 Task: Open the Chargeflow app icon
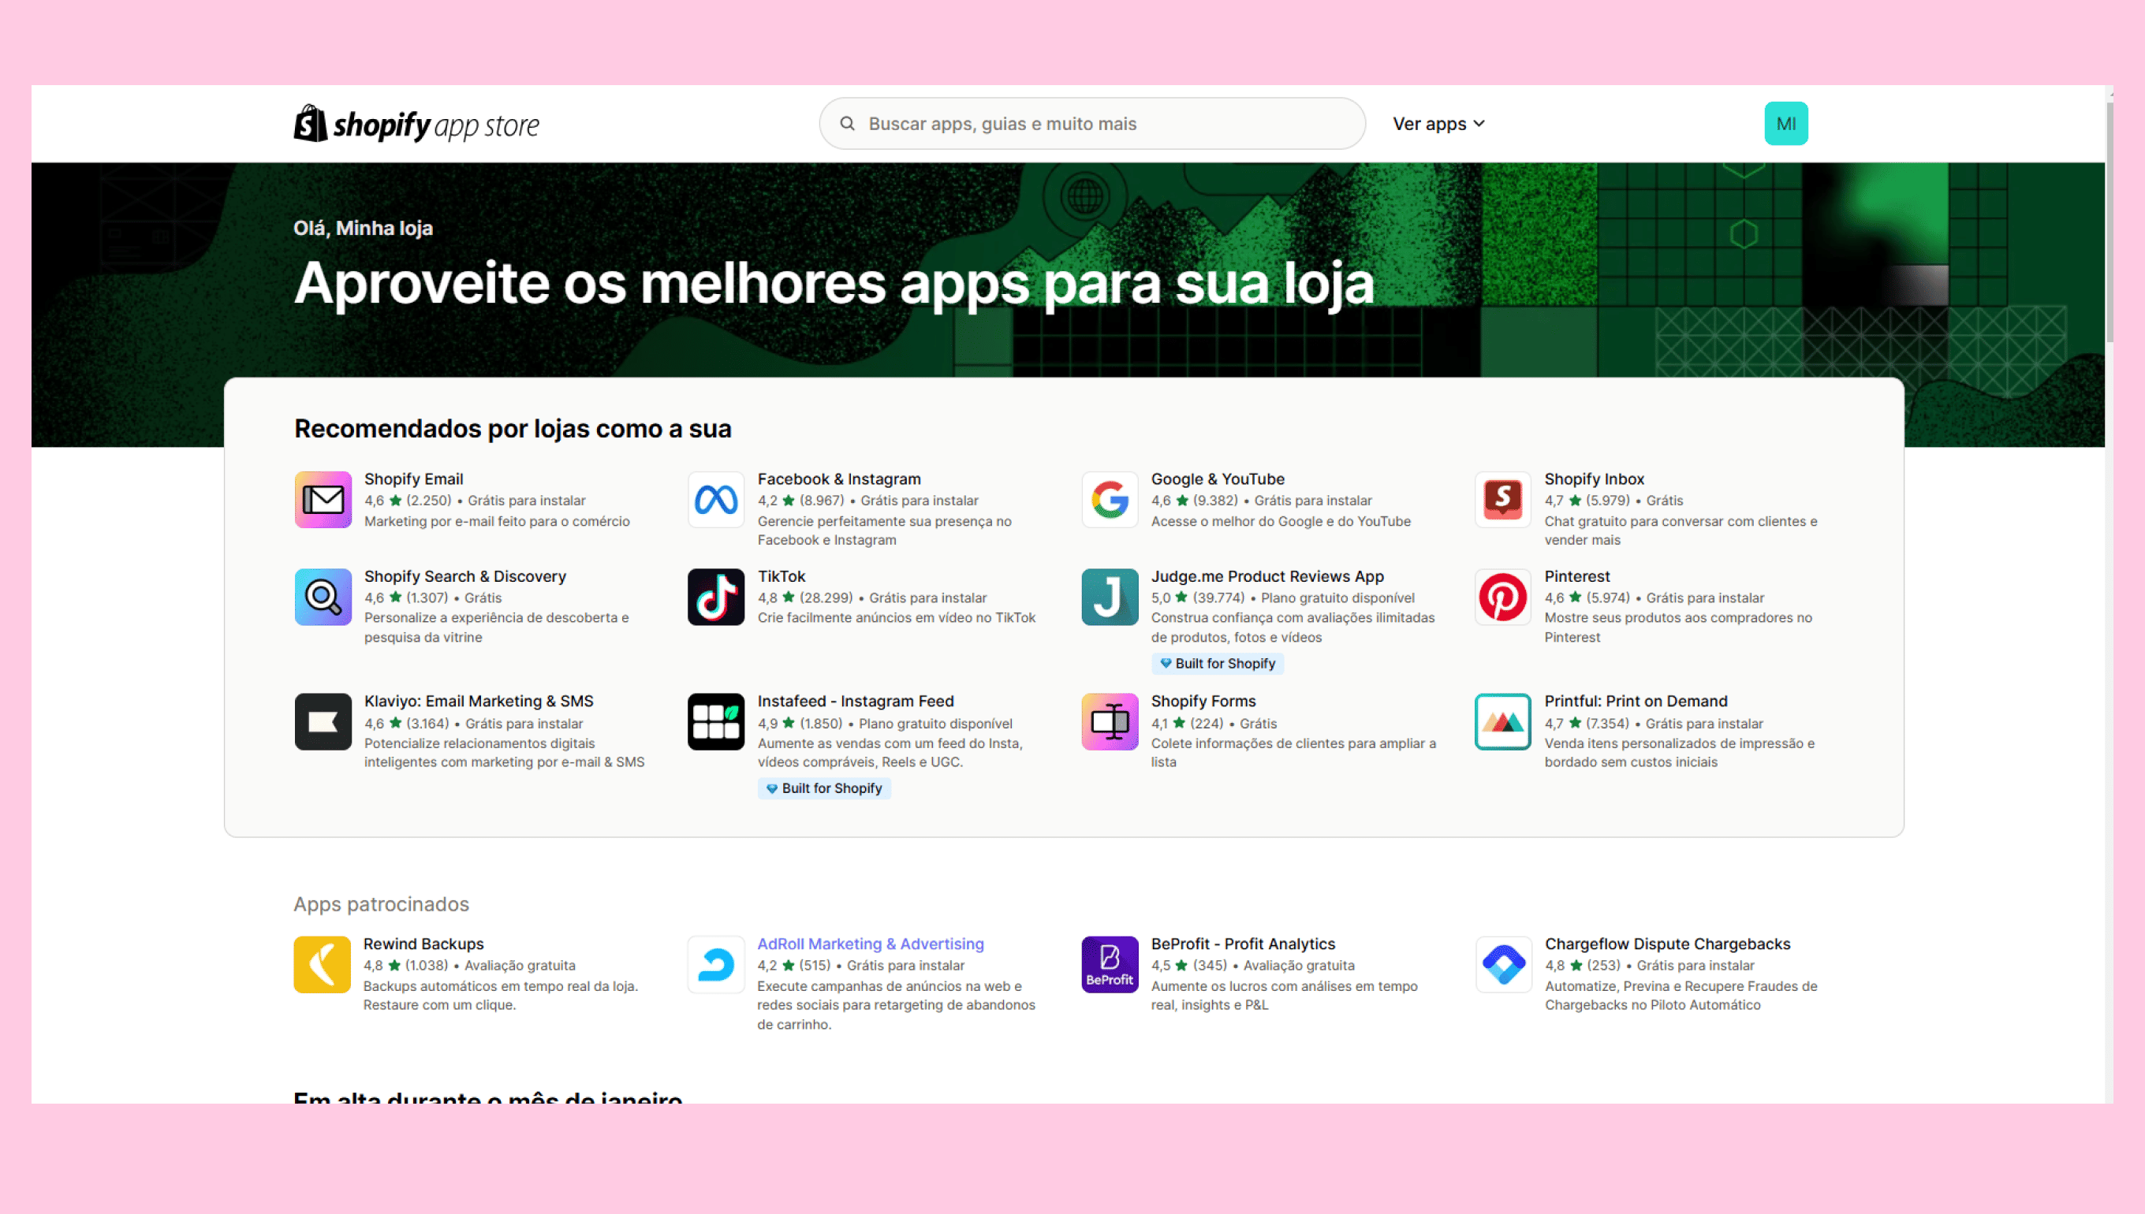pos(1503,965)
